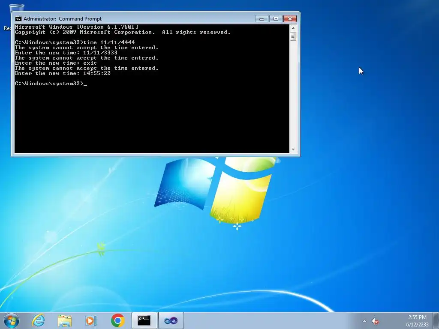The image size is (439, 329).
Task: Maximize the Command Prompt window
Action: coord(276,19)
